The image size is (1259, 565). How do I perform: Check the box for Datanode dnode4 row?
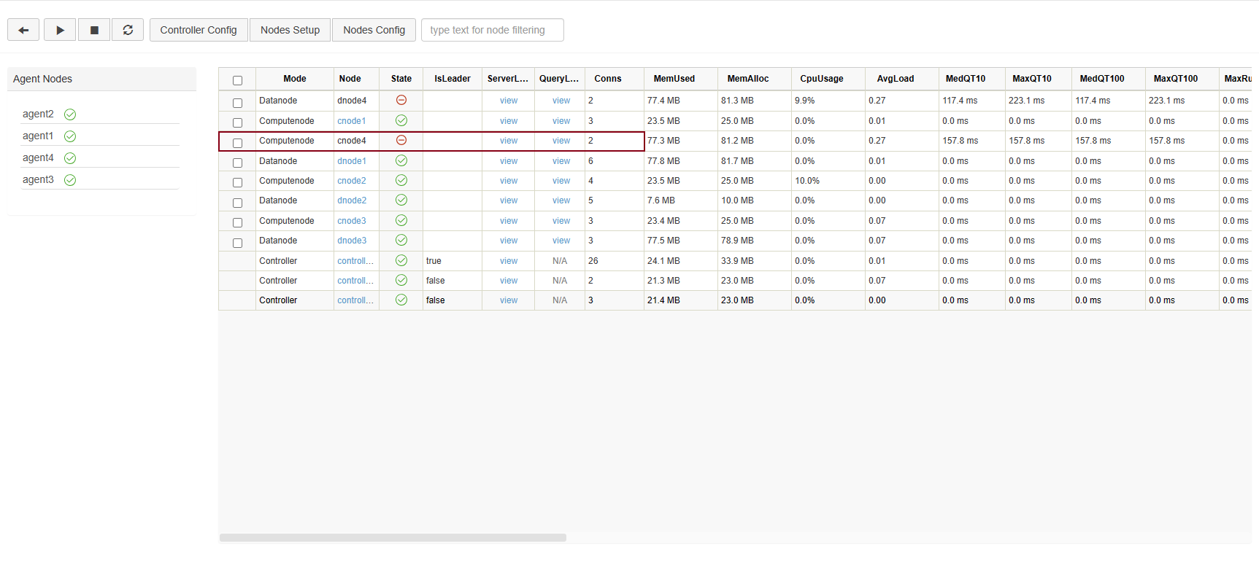coord(237,103)
